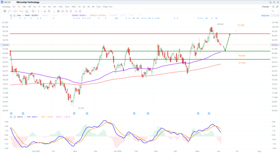Reset chart view with restore arrow
280x154 pixels.
(x=272, y=16)
